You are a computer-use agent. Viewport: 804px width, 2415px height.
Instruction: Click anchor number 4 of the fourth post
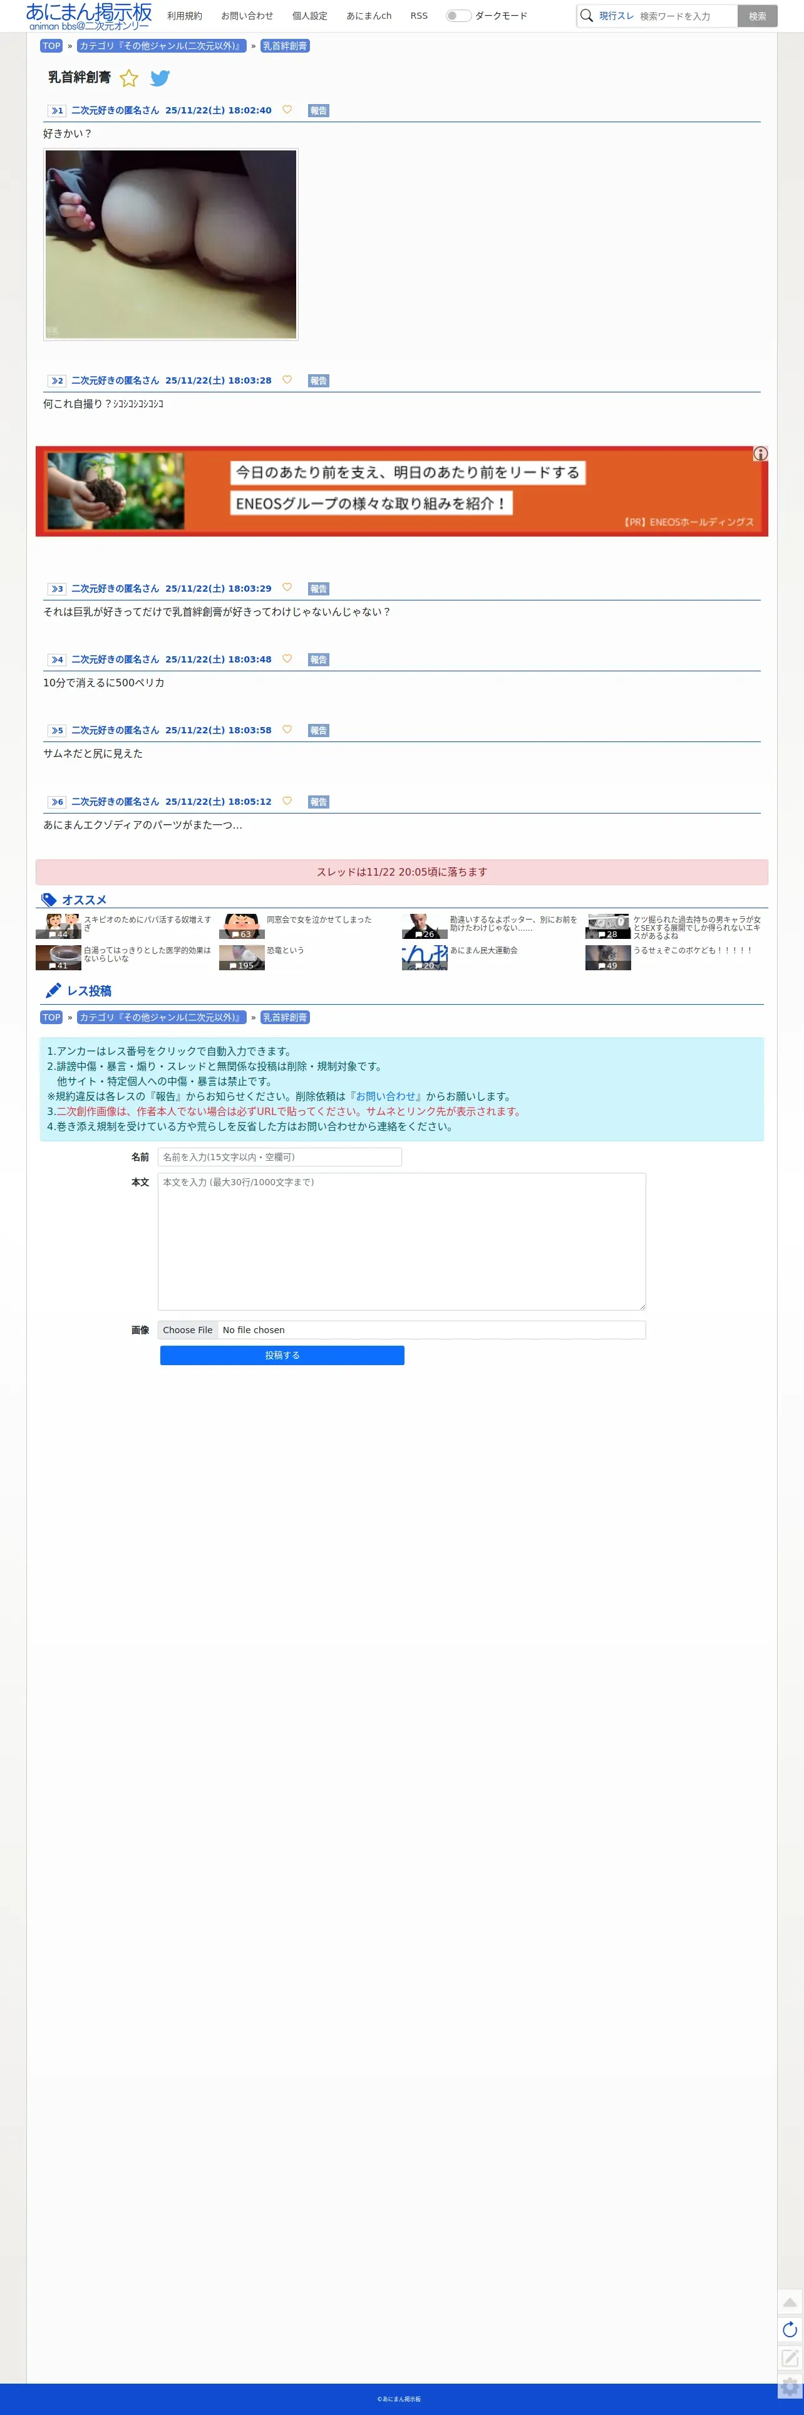[57, 660]
